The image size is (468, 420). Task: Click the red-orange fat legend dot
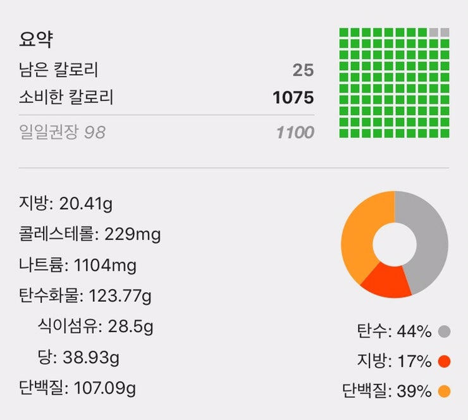click(444, 362)
